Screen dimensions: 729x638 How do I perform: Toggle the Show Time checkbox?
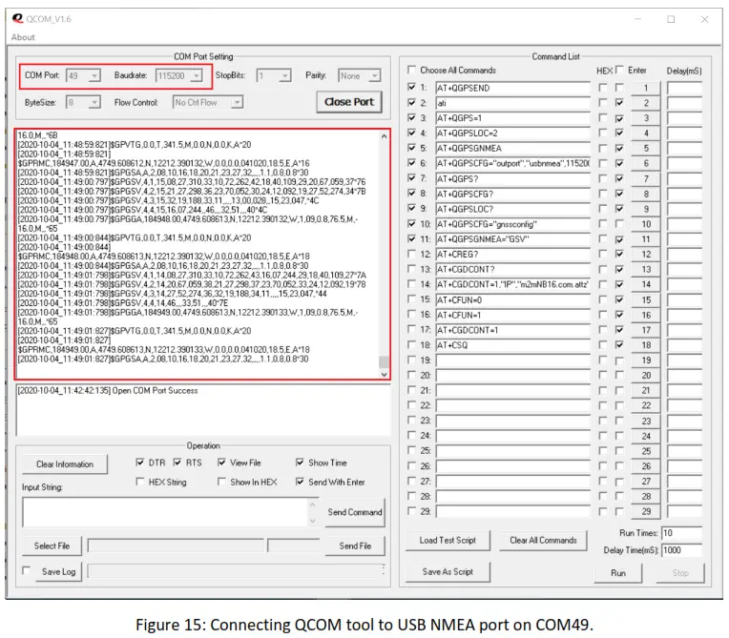pos(300,463)
